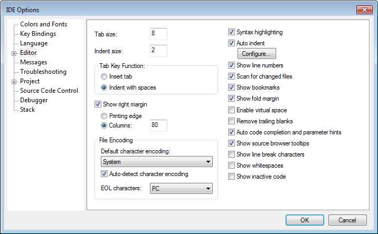Focus the Columns margin text field
Viewport: 378px width, 234px height.
[x=158, y=126]
